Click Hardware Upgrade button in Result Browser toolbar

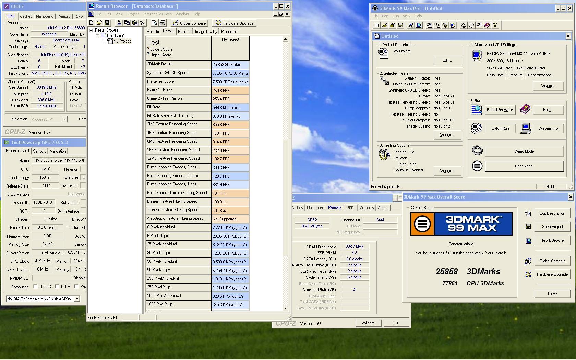tap(235, 23)
